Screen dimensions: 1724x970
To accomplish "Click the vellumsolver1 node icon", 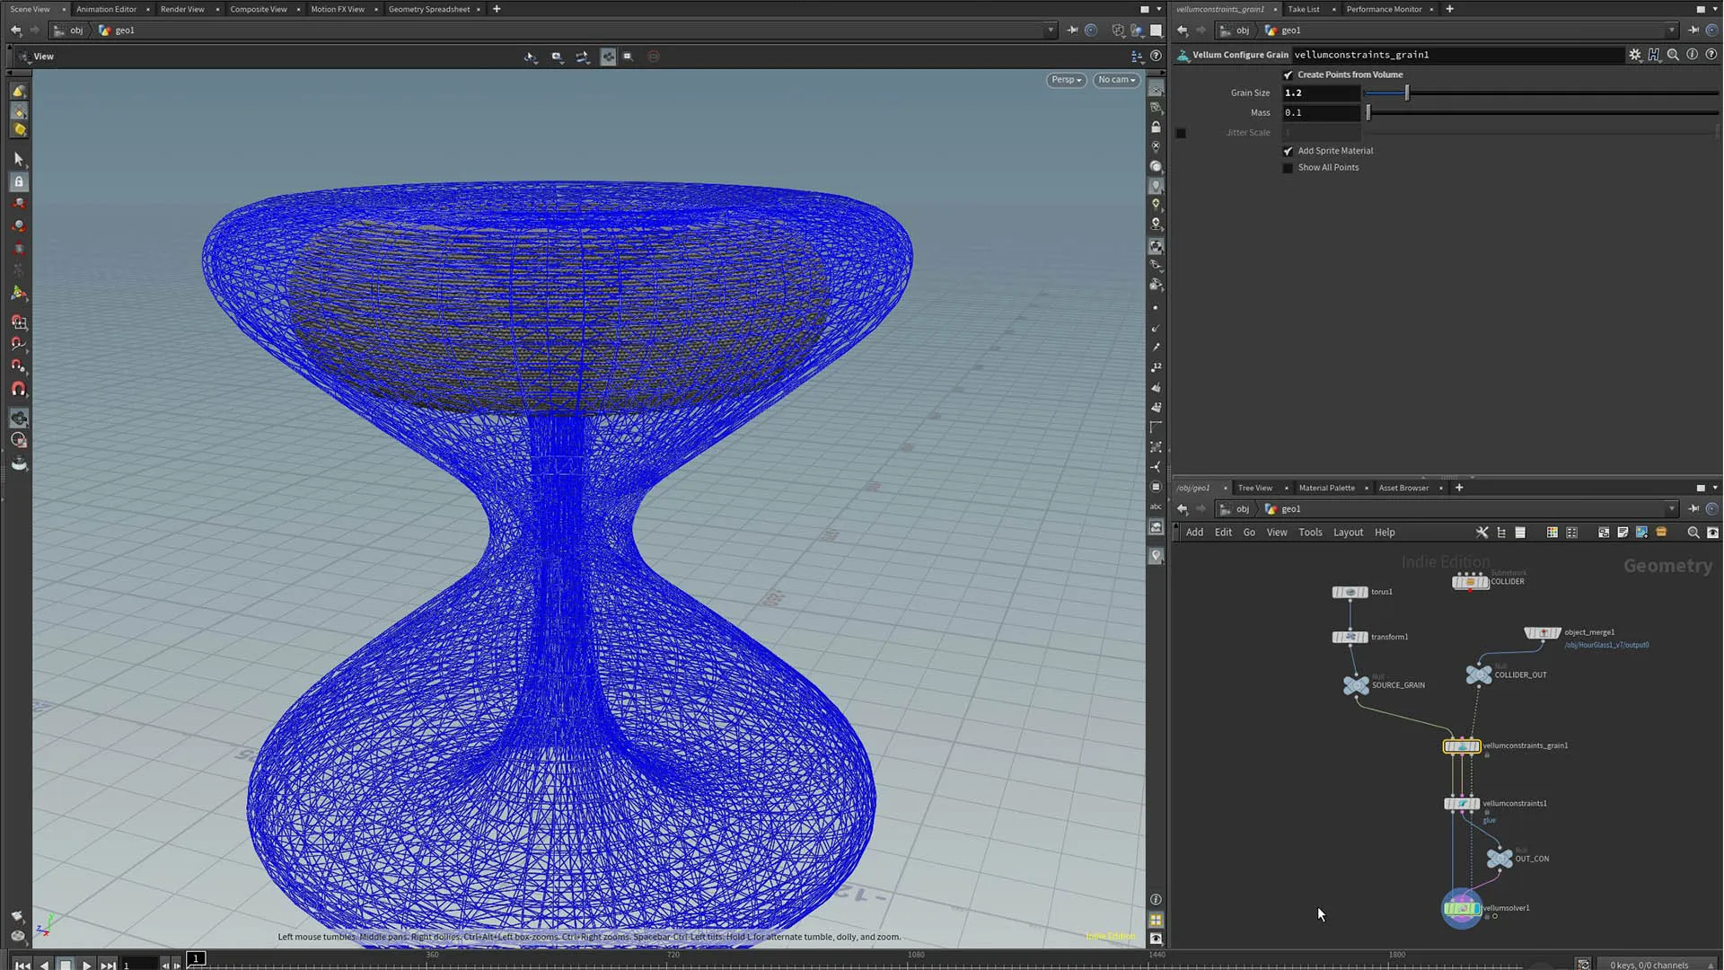I will (x=1461, y=908).
